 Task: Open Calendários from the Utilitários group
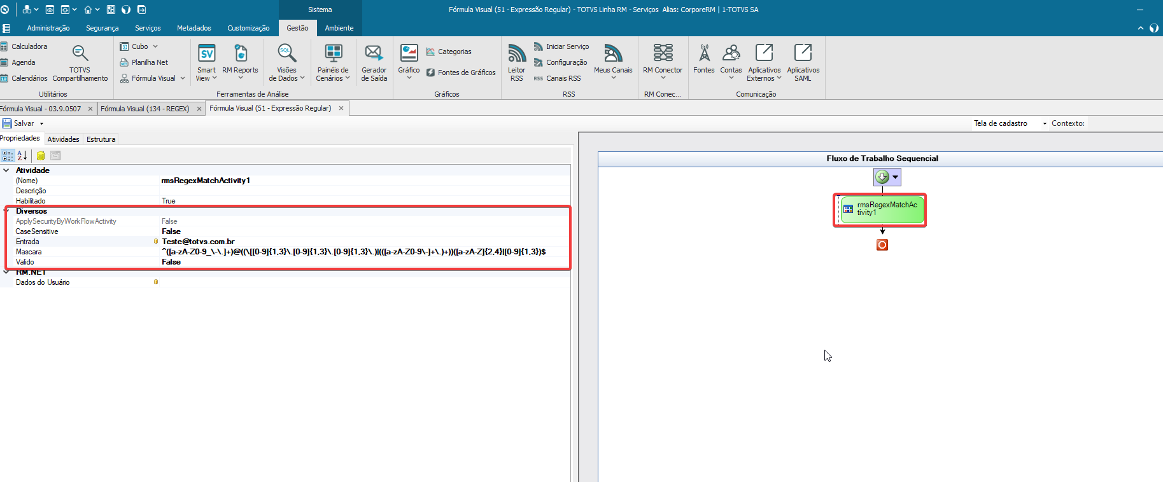(24, 78)
